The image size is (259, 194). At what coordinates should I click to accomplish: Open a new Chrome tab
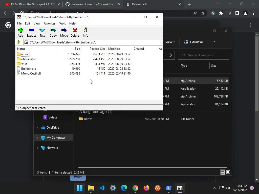(189, 4)
